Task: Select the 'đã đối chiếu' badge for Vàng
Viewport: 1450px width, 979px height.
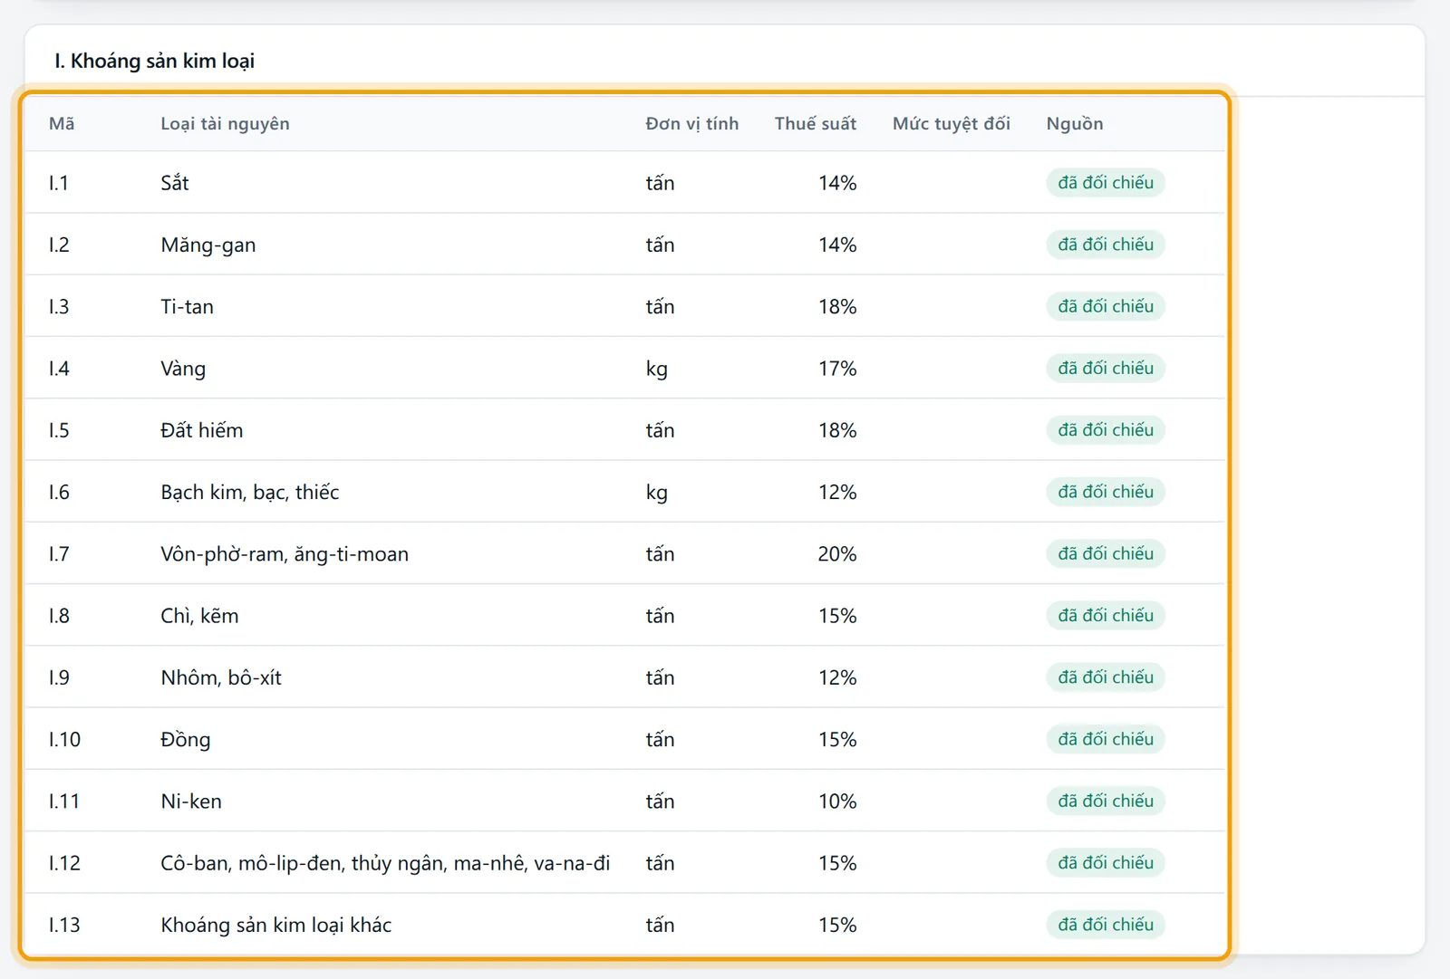Action: (1106, 369)
